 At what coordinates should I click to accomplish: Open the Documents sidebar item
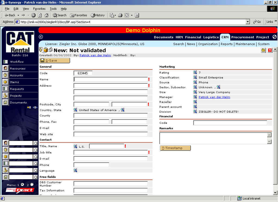(18, 103)
